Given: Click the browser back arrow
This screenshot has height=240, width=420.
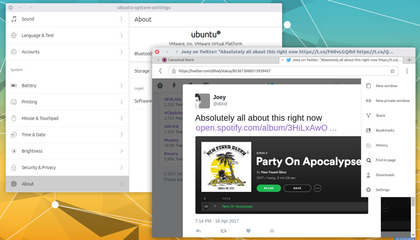Looking at the screenshot, I should click(160, 70).
